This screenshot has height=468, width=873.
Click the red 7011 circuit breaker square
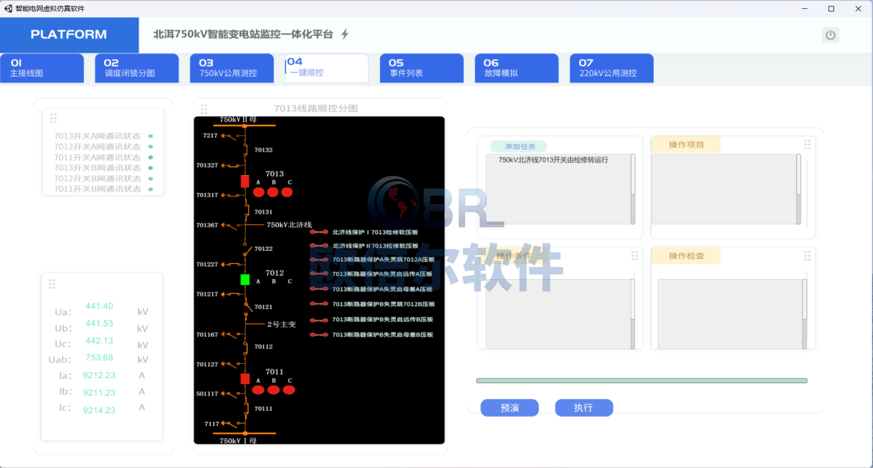245,378
